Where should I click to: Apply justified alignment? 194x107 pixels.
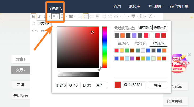tap(104, 16)
